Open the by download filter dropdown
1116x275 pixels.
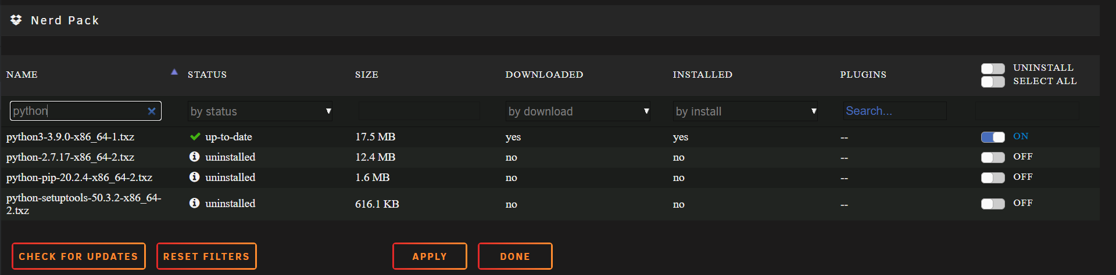point(578,111)
